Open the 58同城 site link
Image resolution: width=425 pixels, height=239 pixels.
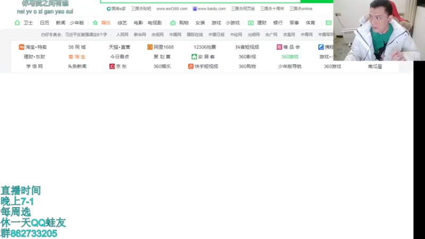(77, 47)
